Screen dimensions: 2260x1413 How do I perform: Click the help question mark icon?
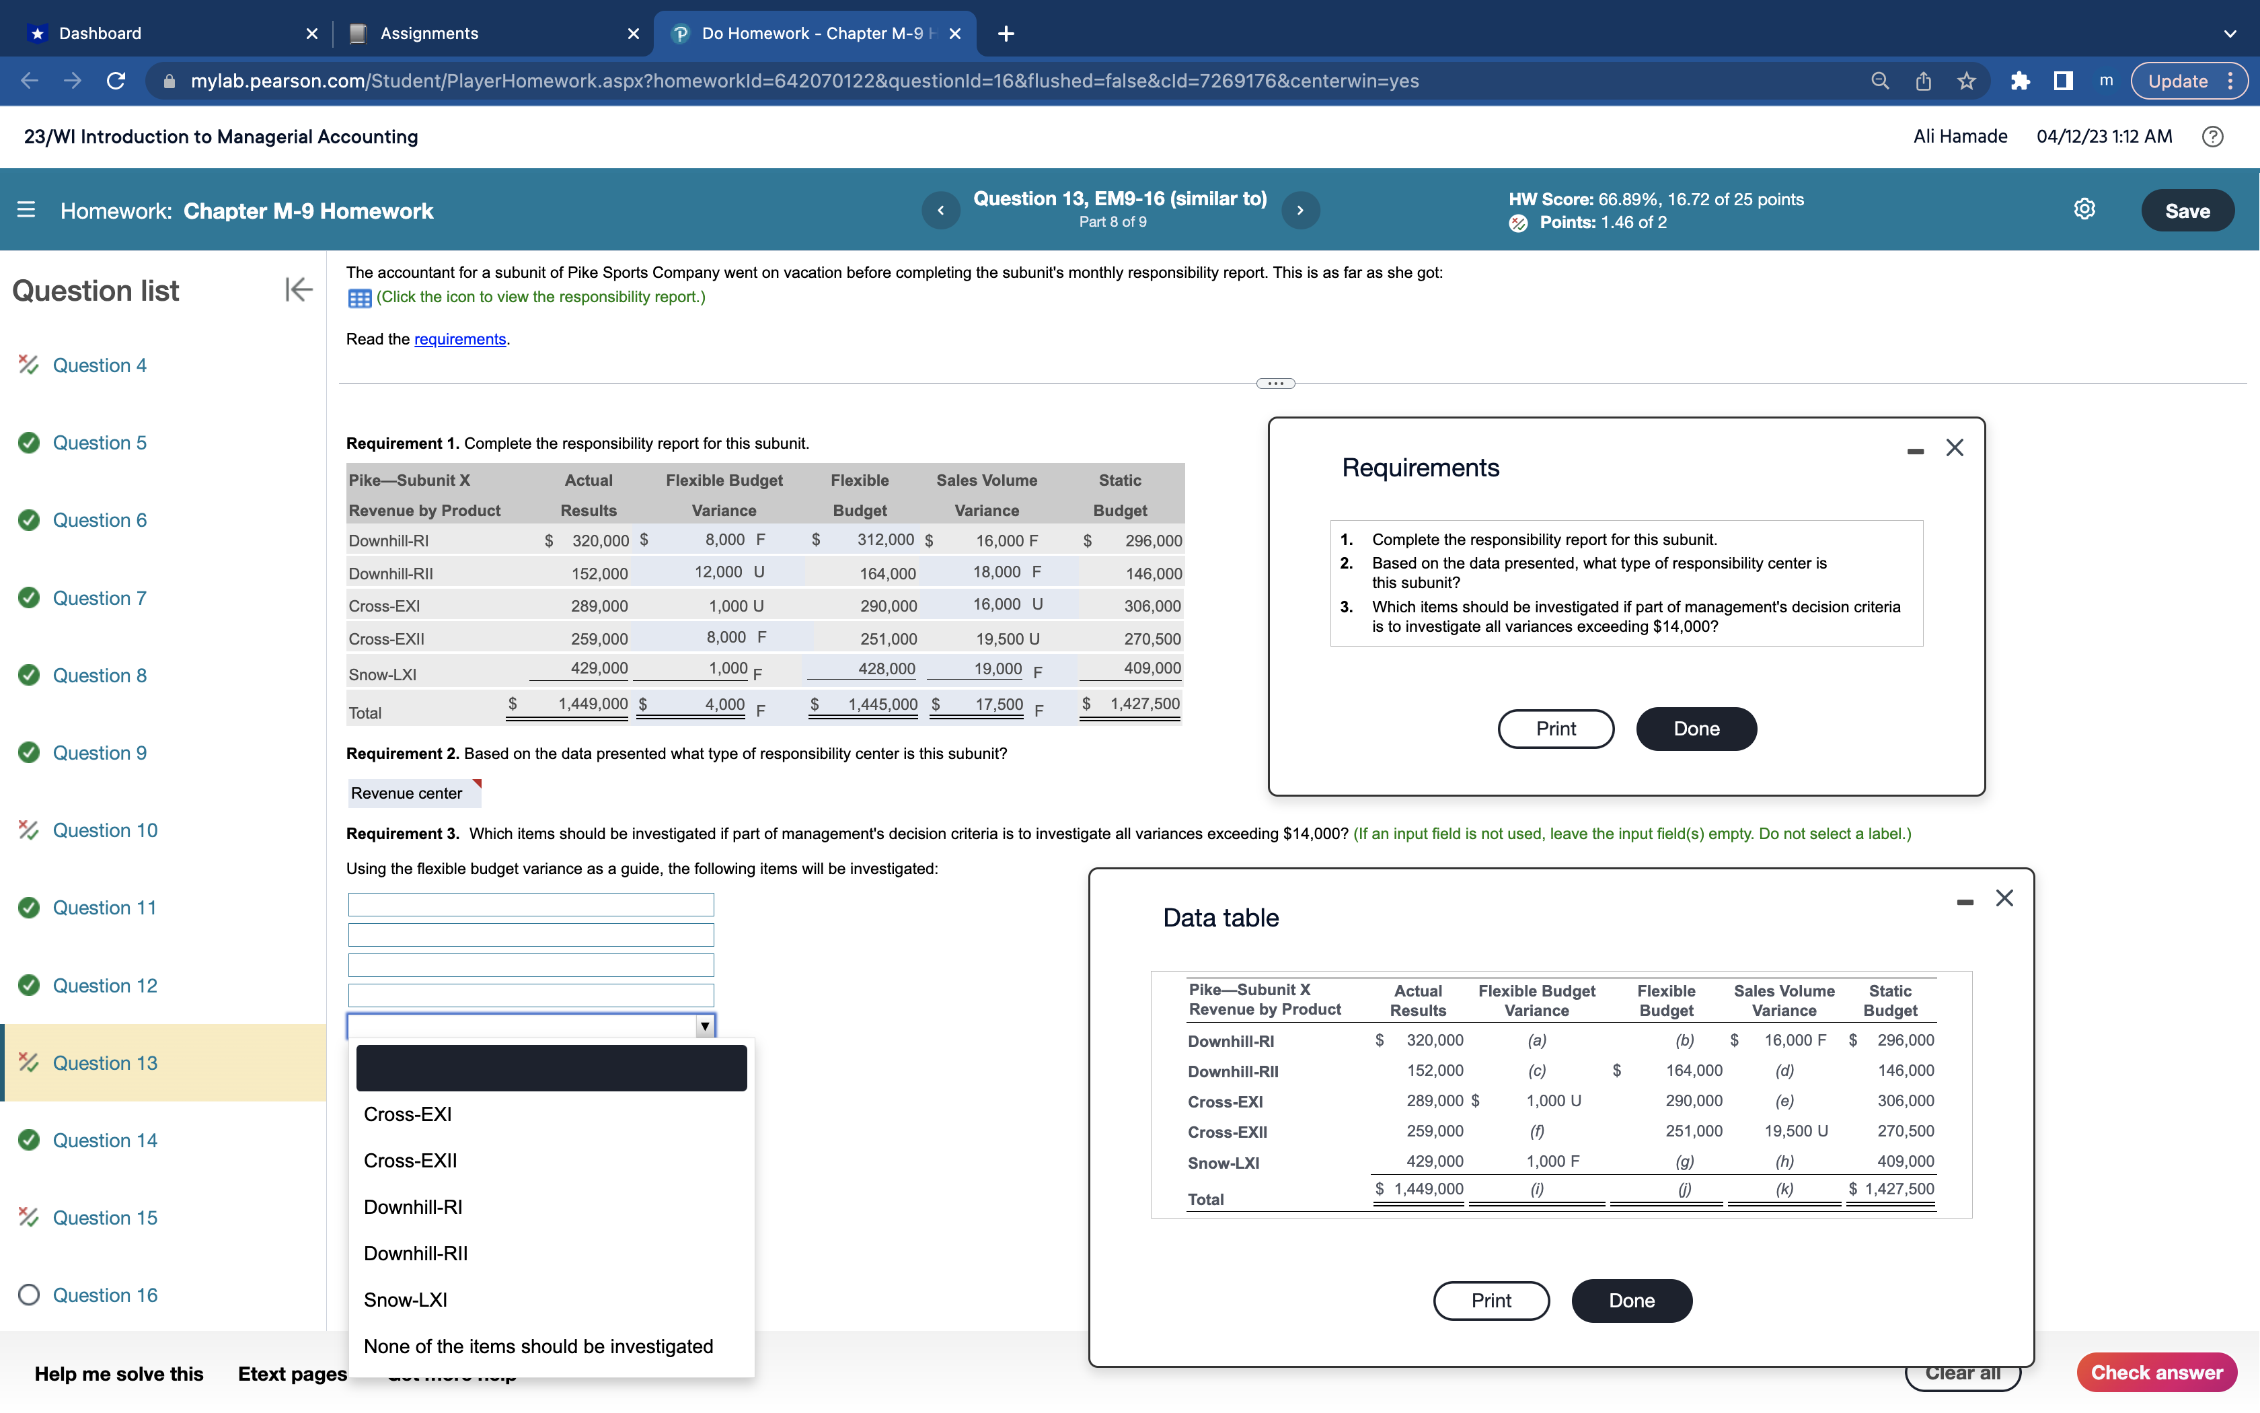point(2212,137)
